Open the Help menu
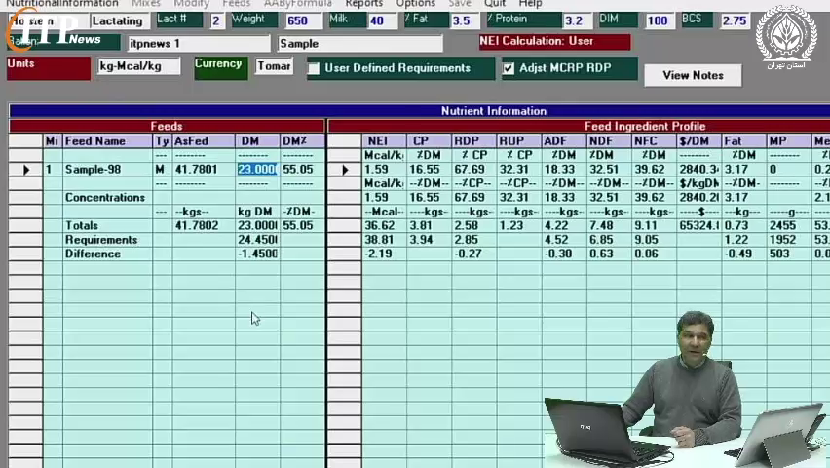Image resolution: width=830 pixels, height=468 pixels. pos(530,3)
